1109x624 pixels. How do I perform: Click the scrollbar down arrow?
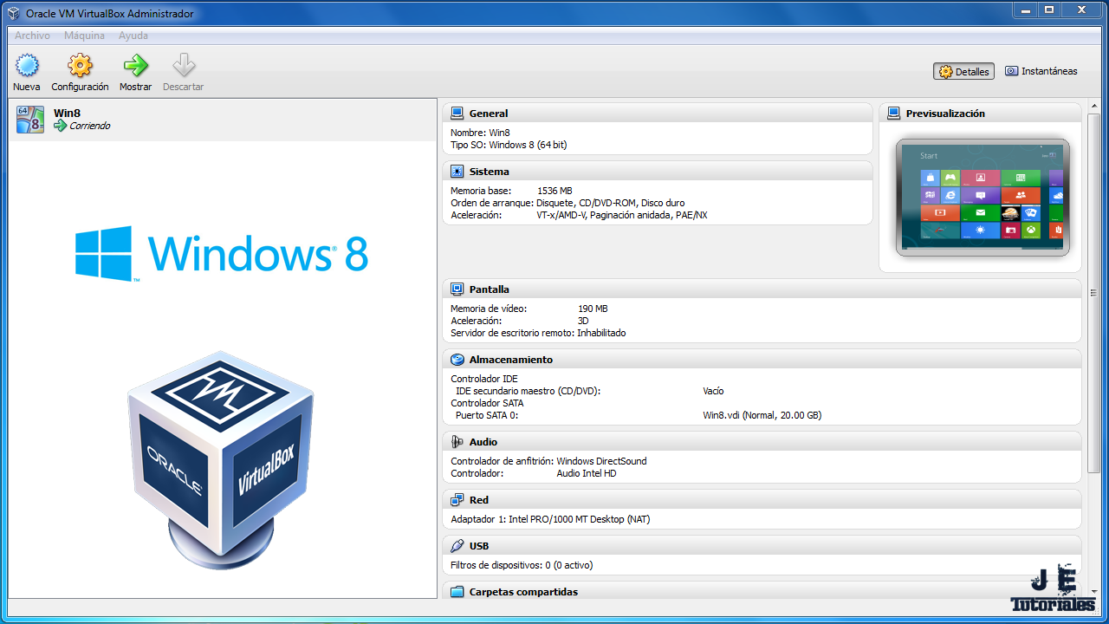(1093, 593)
